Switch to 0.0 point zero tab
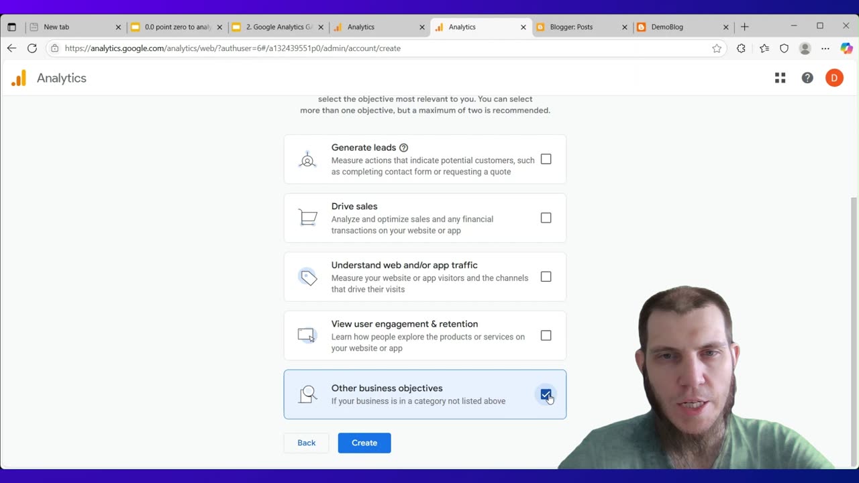Viewport: 859px width, 483px height. click(x=177, y=27)
